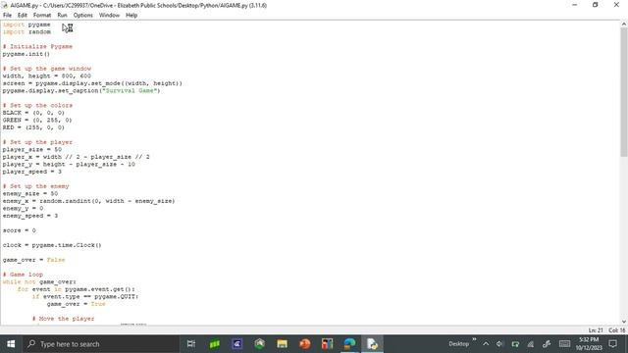The height and width of the screenshot is (353, 628).
Task: Click '# Game loop' comment
Action: coord(23,275)
